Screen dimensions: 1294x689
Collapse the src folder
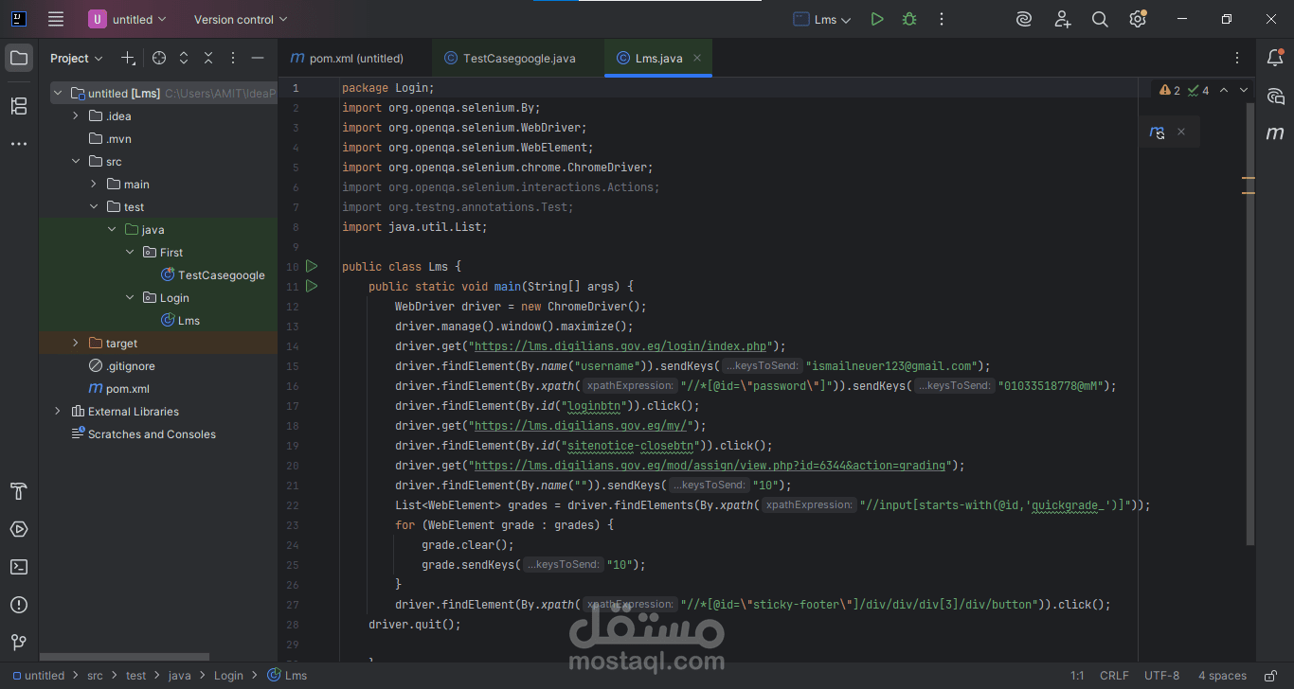click(x=76, y=162)
